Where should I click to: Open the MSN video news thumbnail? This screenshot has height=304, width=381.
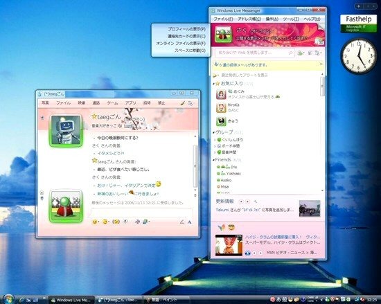pyautogui.click(x=229, y=245)
